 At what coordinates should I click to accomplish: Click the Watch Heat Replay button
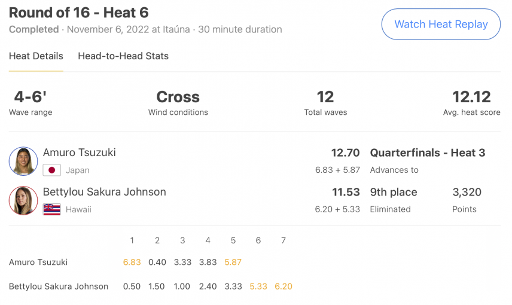[441, 24]
